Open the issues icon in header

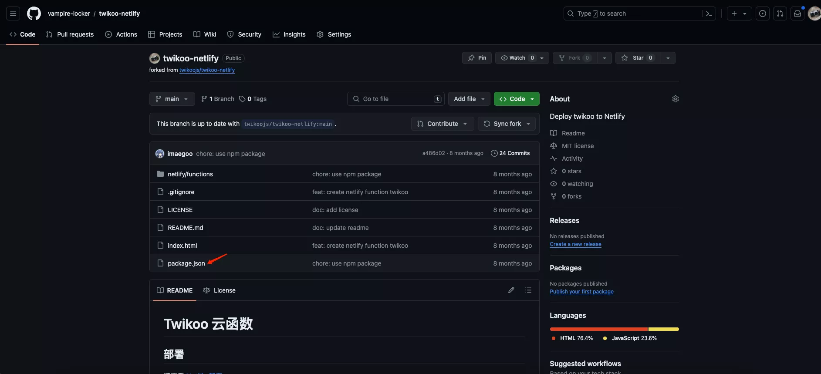pos(763,13)
